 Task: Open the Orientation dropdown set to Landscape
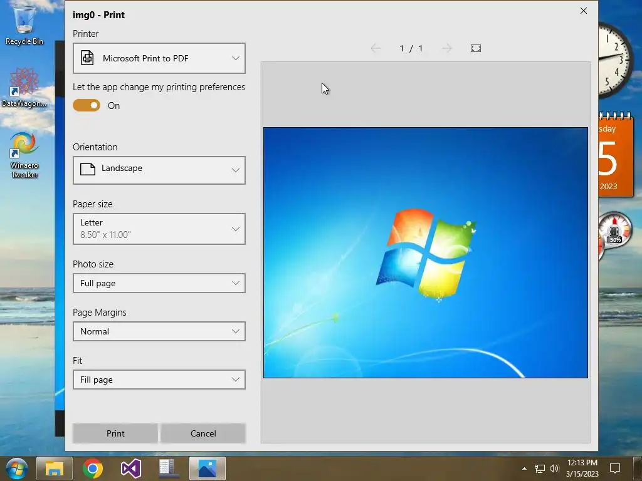tap(159, 170)
